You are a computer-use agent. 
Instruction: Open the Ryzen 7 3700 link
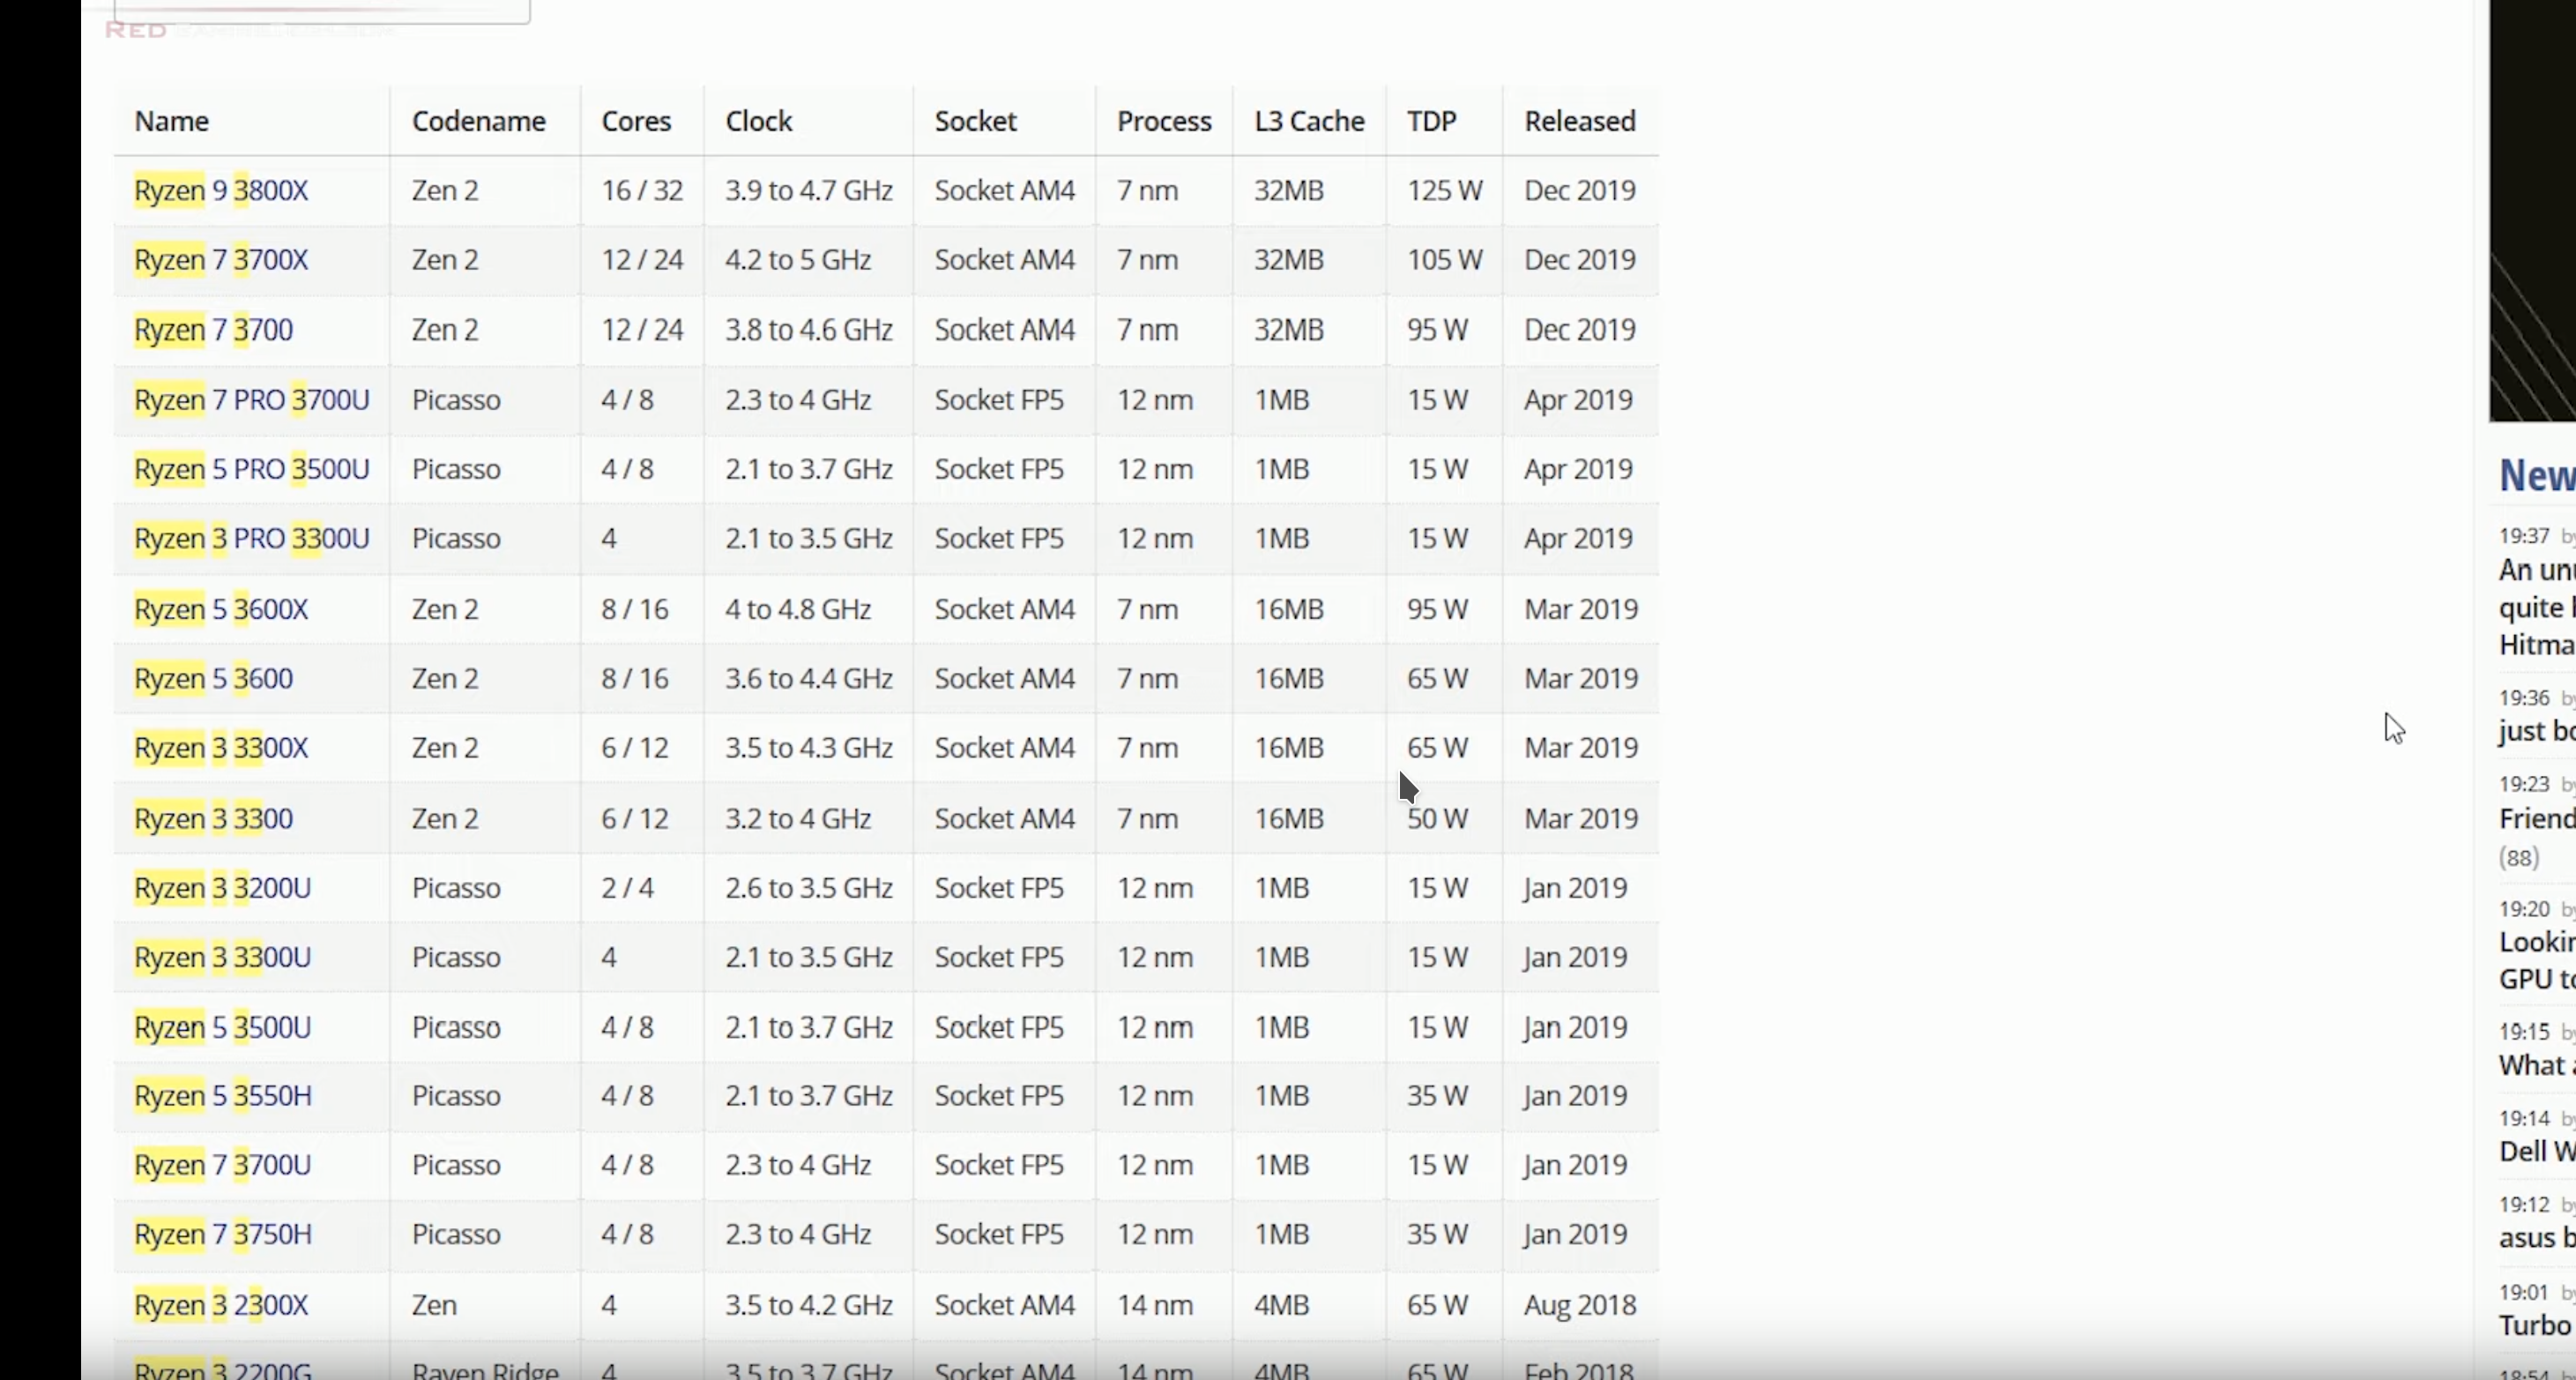click(x=213, y=330)
